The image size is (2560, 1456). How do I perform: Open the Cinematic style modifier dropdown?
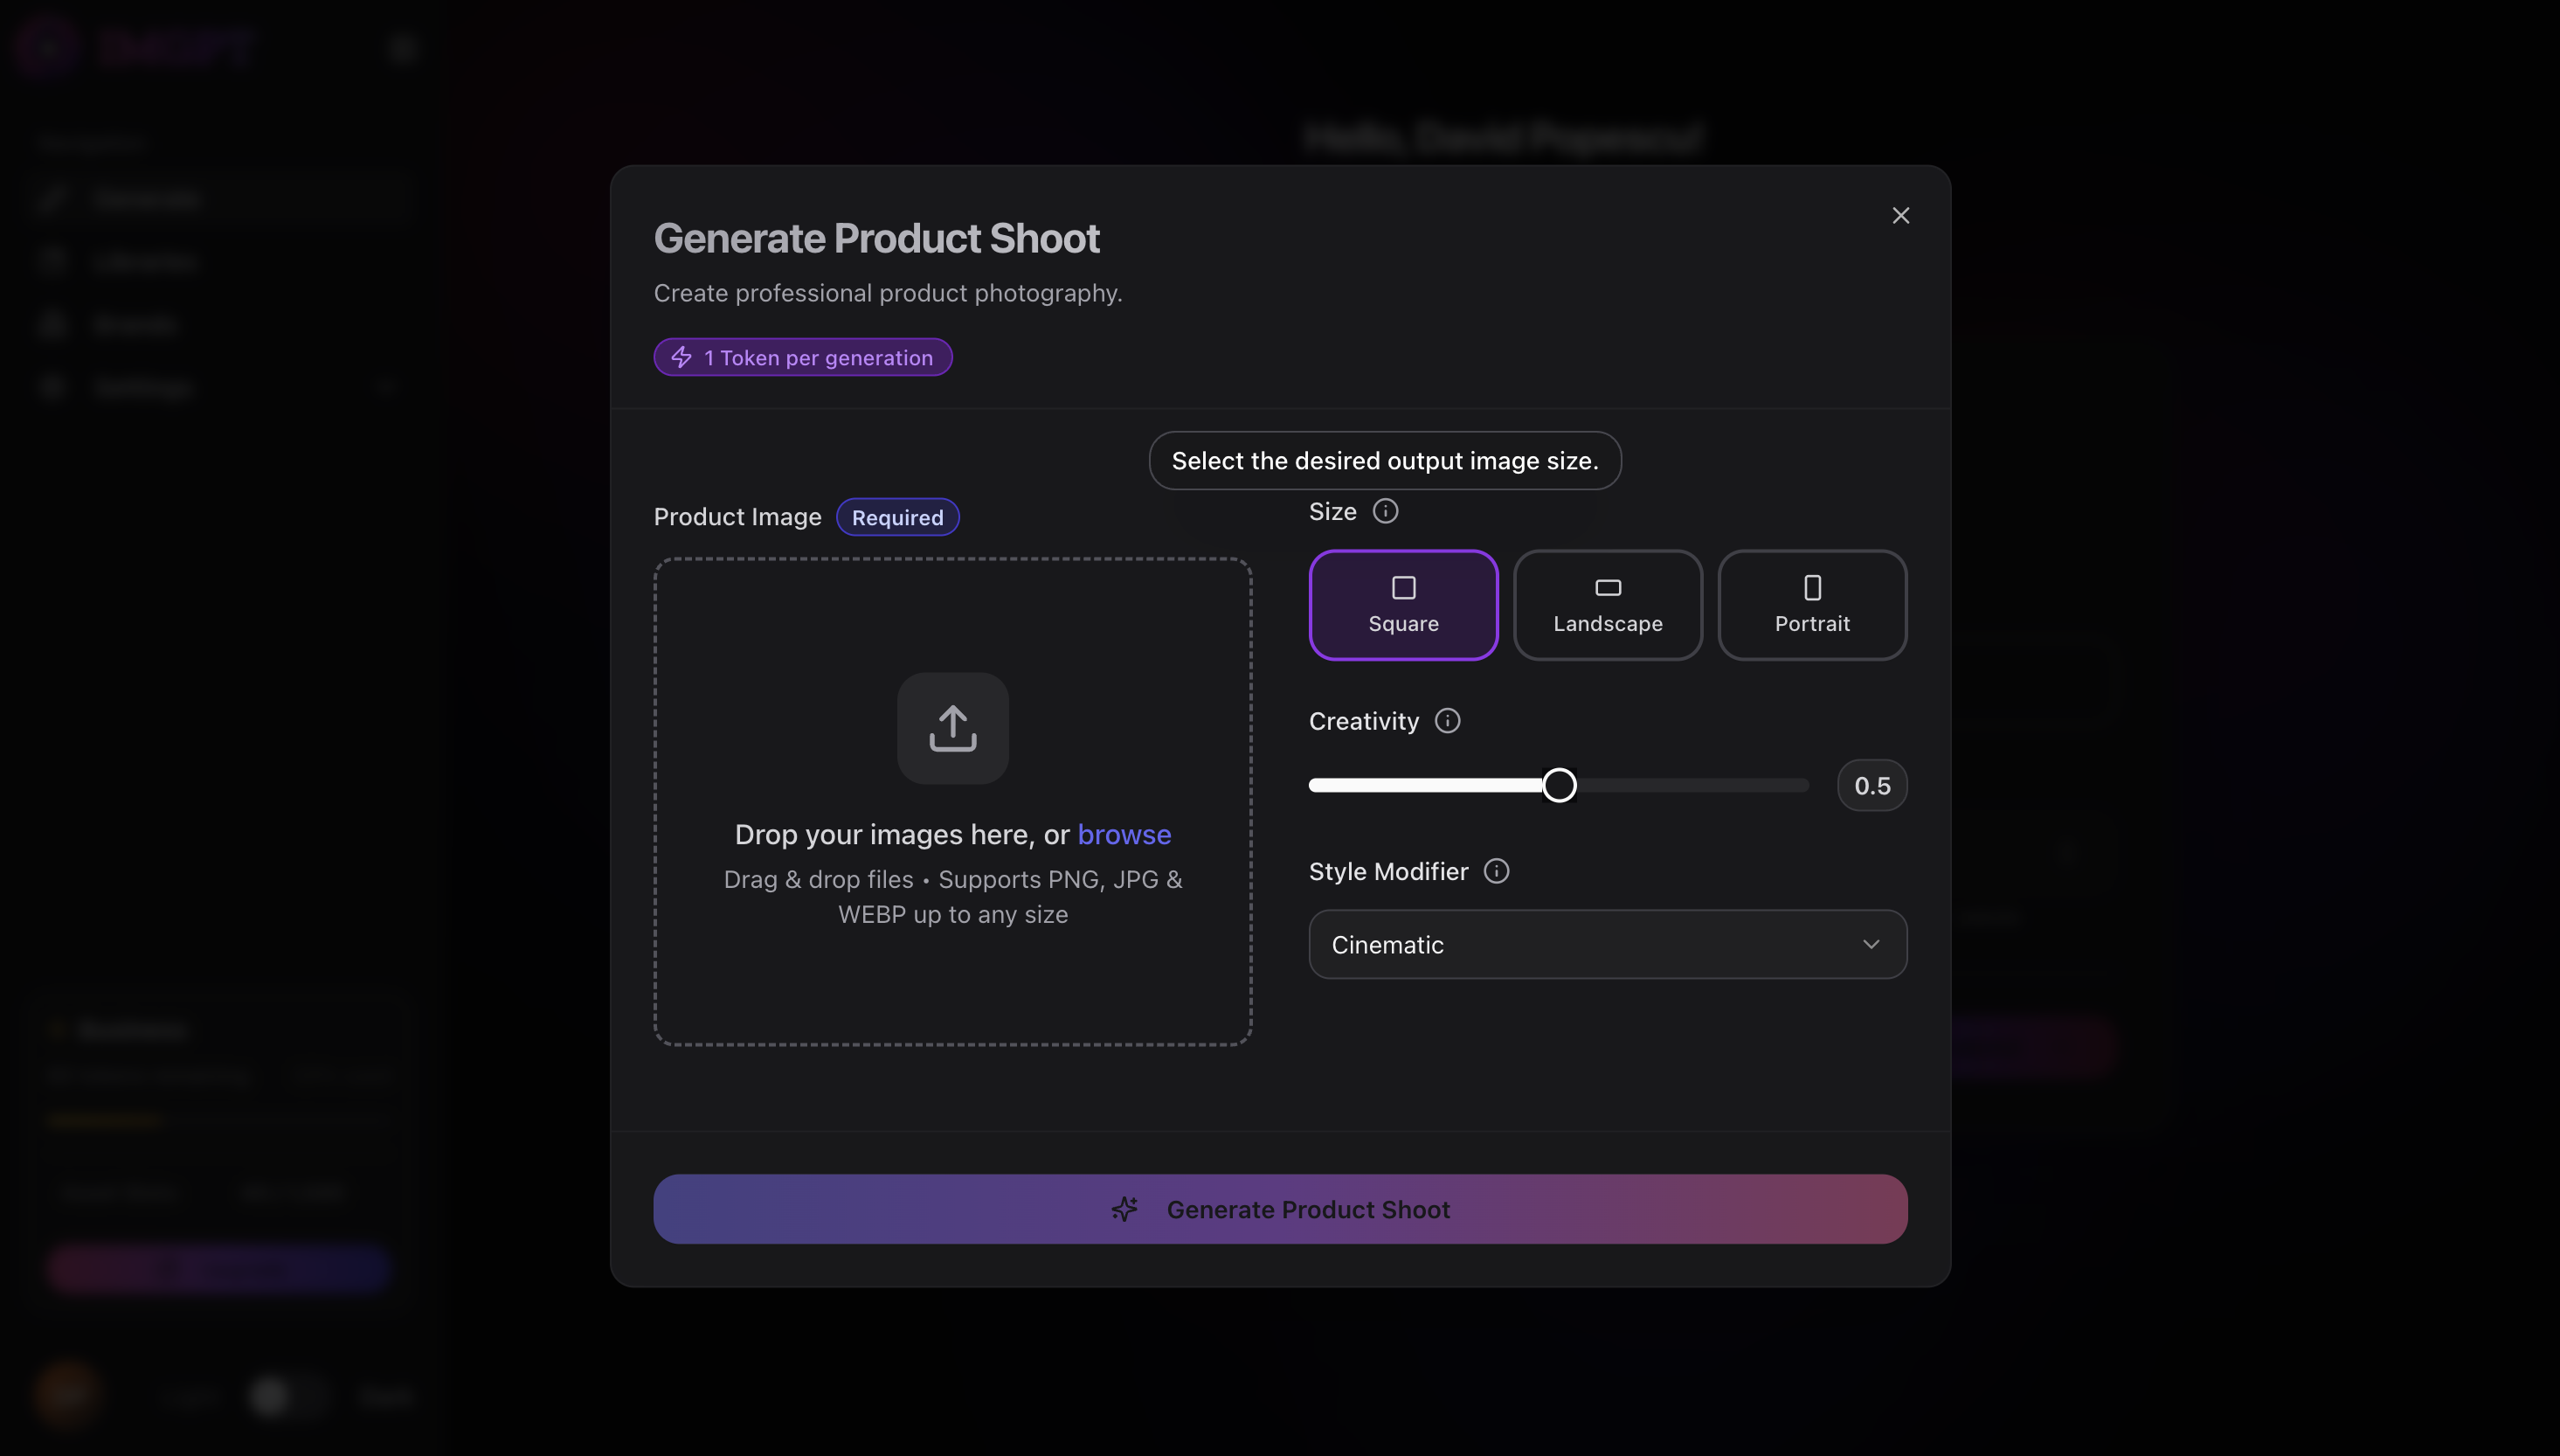[1607, 944]
